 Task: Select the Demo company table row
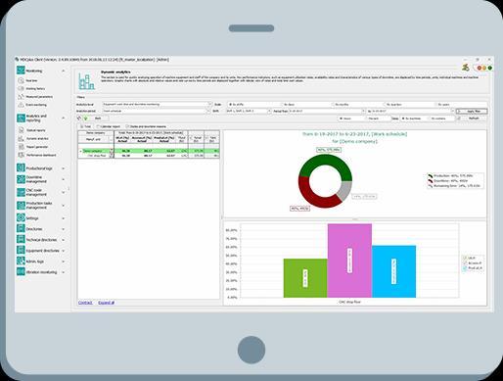coord(149,151)
